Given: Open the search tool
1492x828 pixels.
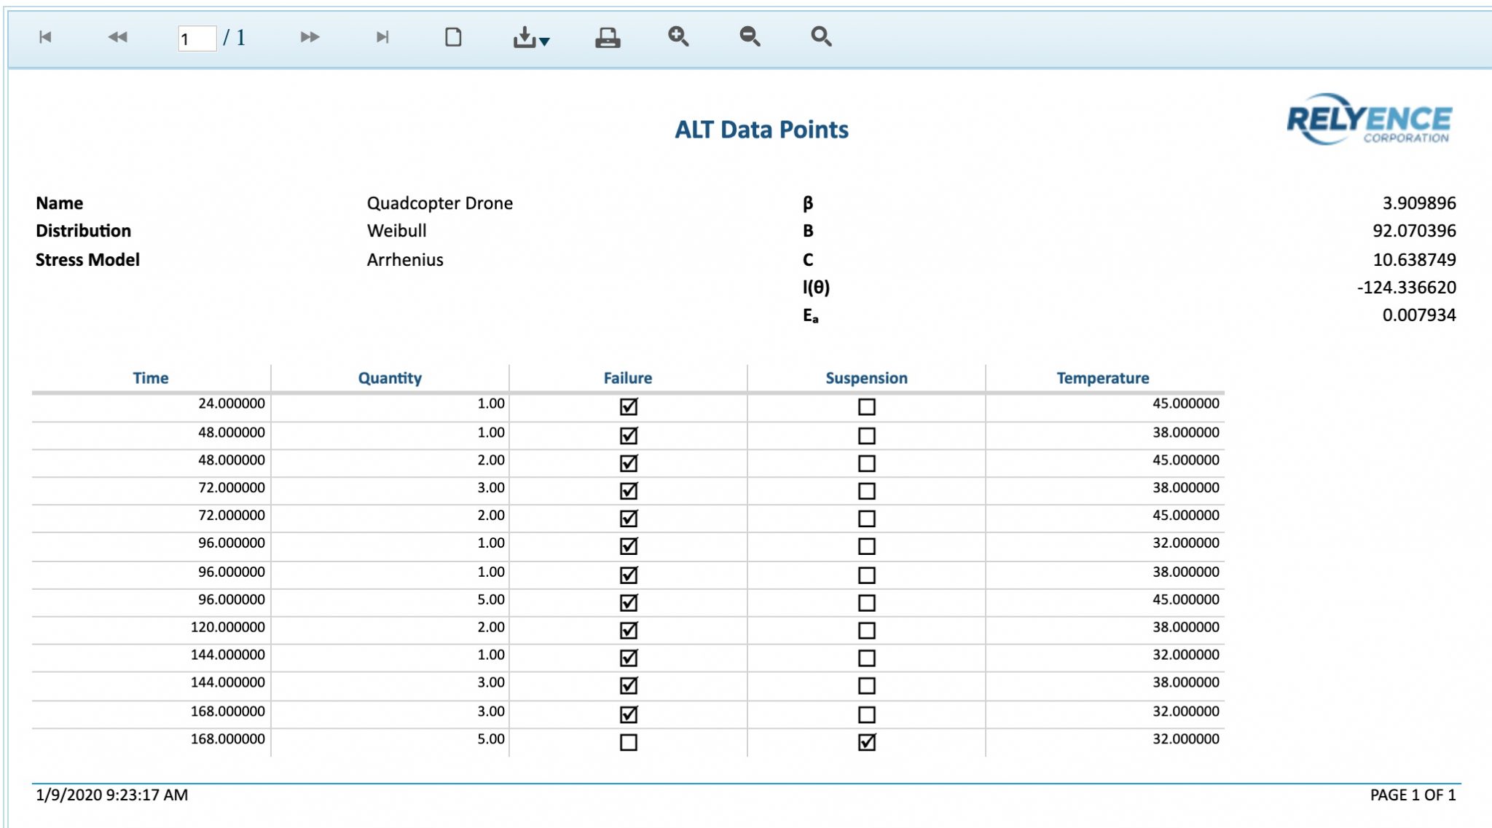Looking at the screenshot, I should pos(821,37).
